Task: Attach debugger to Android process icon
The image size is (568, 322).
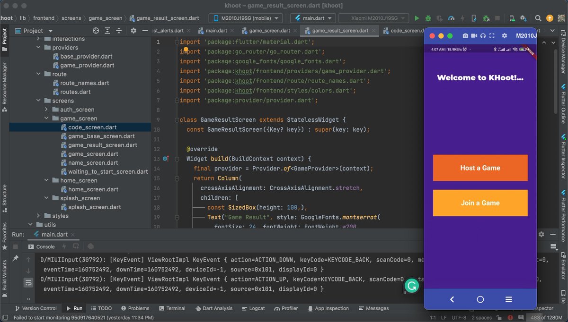Action: tap(486, 18)
